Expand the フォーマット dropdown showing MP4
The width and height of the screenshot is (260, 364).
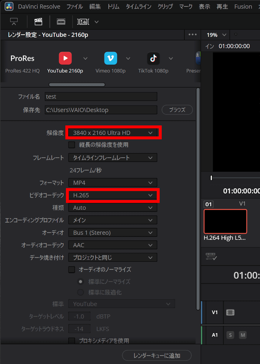tap(113, 183)
